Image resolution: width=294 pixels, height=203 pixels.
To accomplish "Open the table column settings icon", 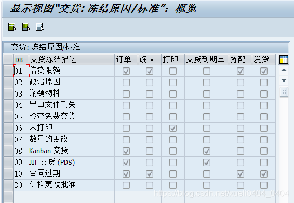I will point(284,59).
